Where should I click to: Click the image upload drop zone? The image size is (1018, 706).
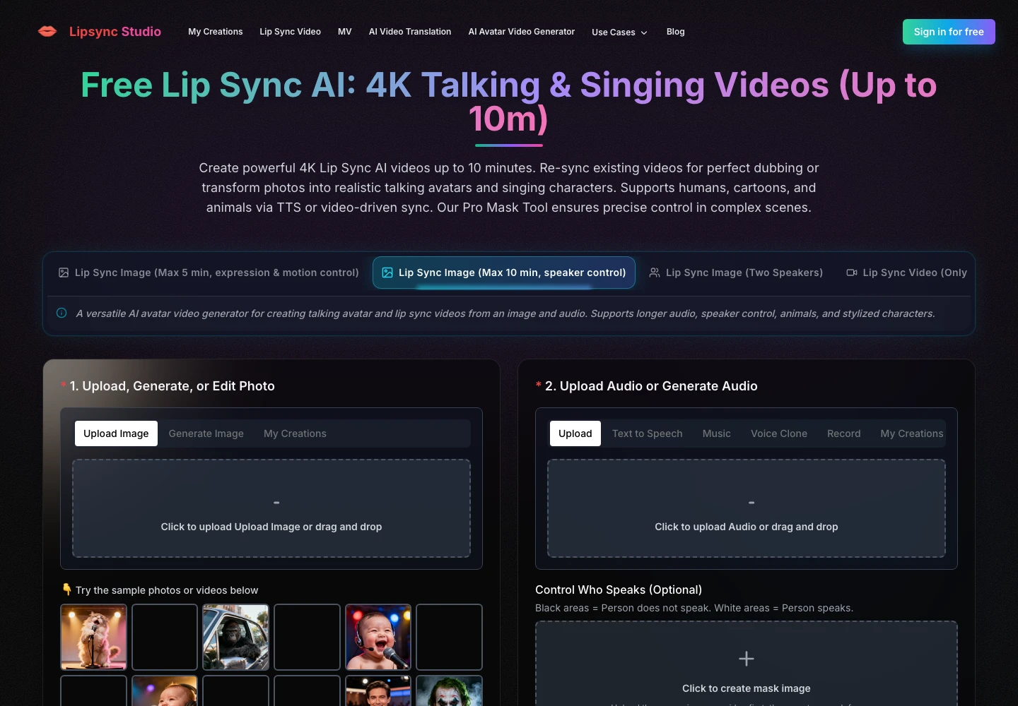[271, 508]
